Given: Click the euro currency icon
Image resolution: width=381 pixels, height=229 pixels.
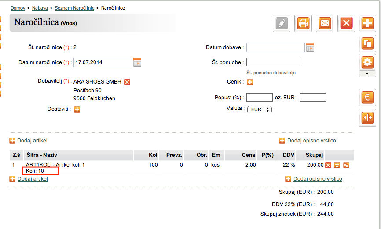Looking at the screenshot, I should 367,98.
